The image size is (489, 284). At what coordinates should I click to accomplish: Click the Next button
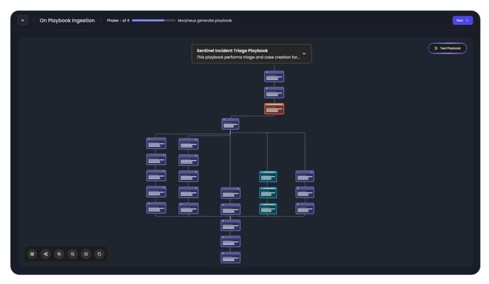coord(462,20)
